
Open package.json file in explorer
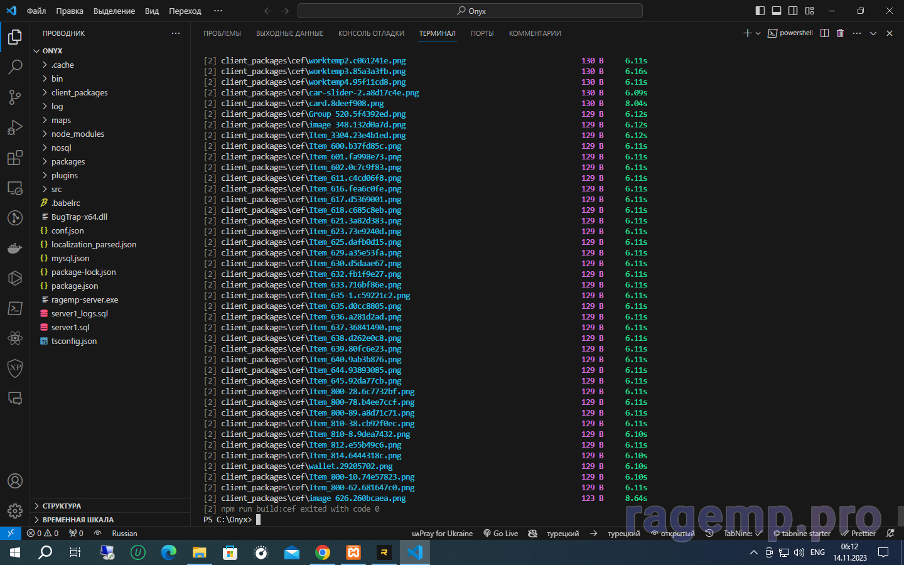tap(75, 286)
